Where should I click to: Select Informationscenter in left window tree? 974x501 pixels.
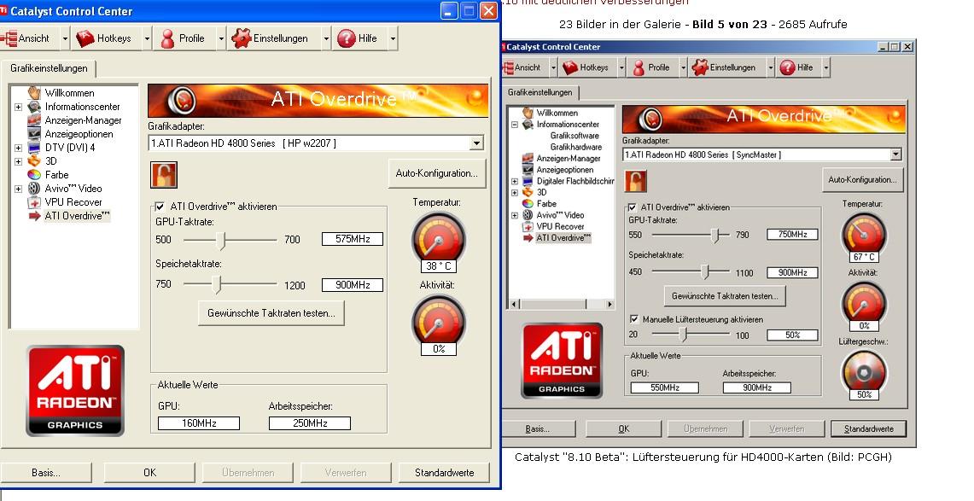(x=82, y=107)
